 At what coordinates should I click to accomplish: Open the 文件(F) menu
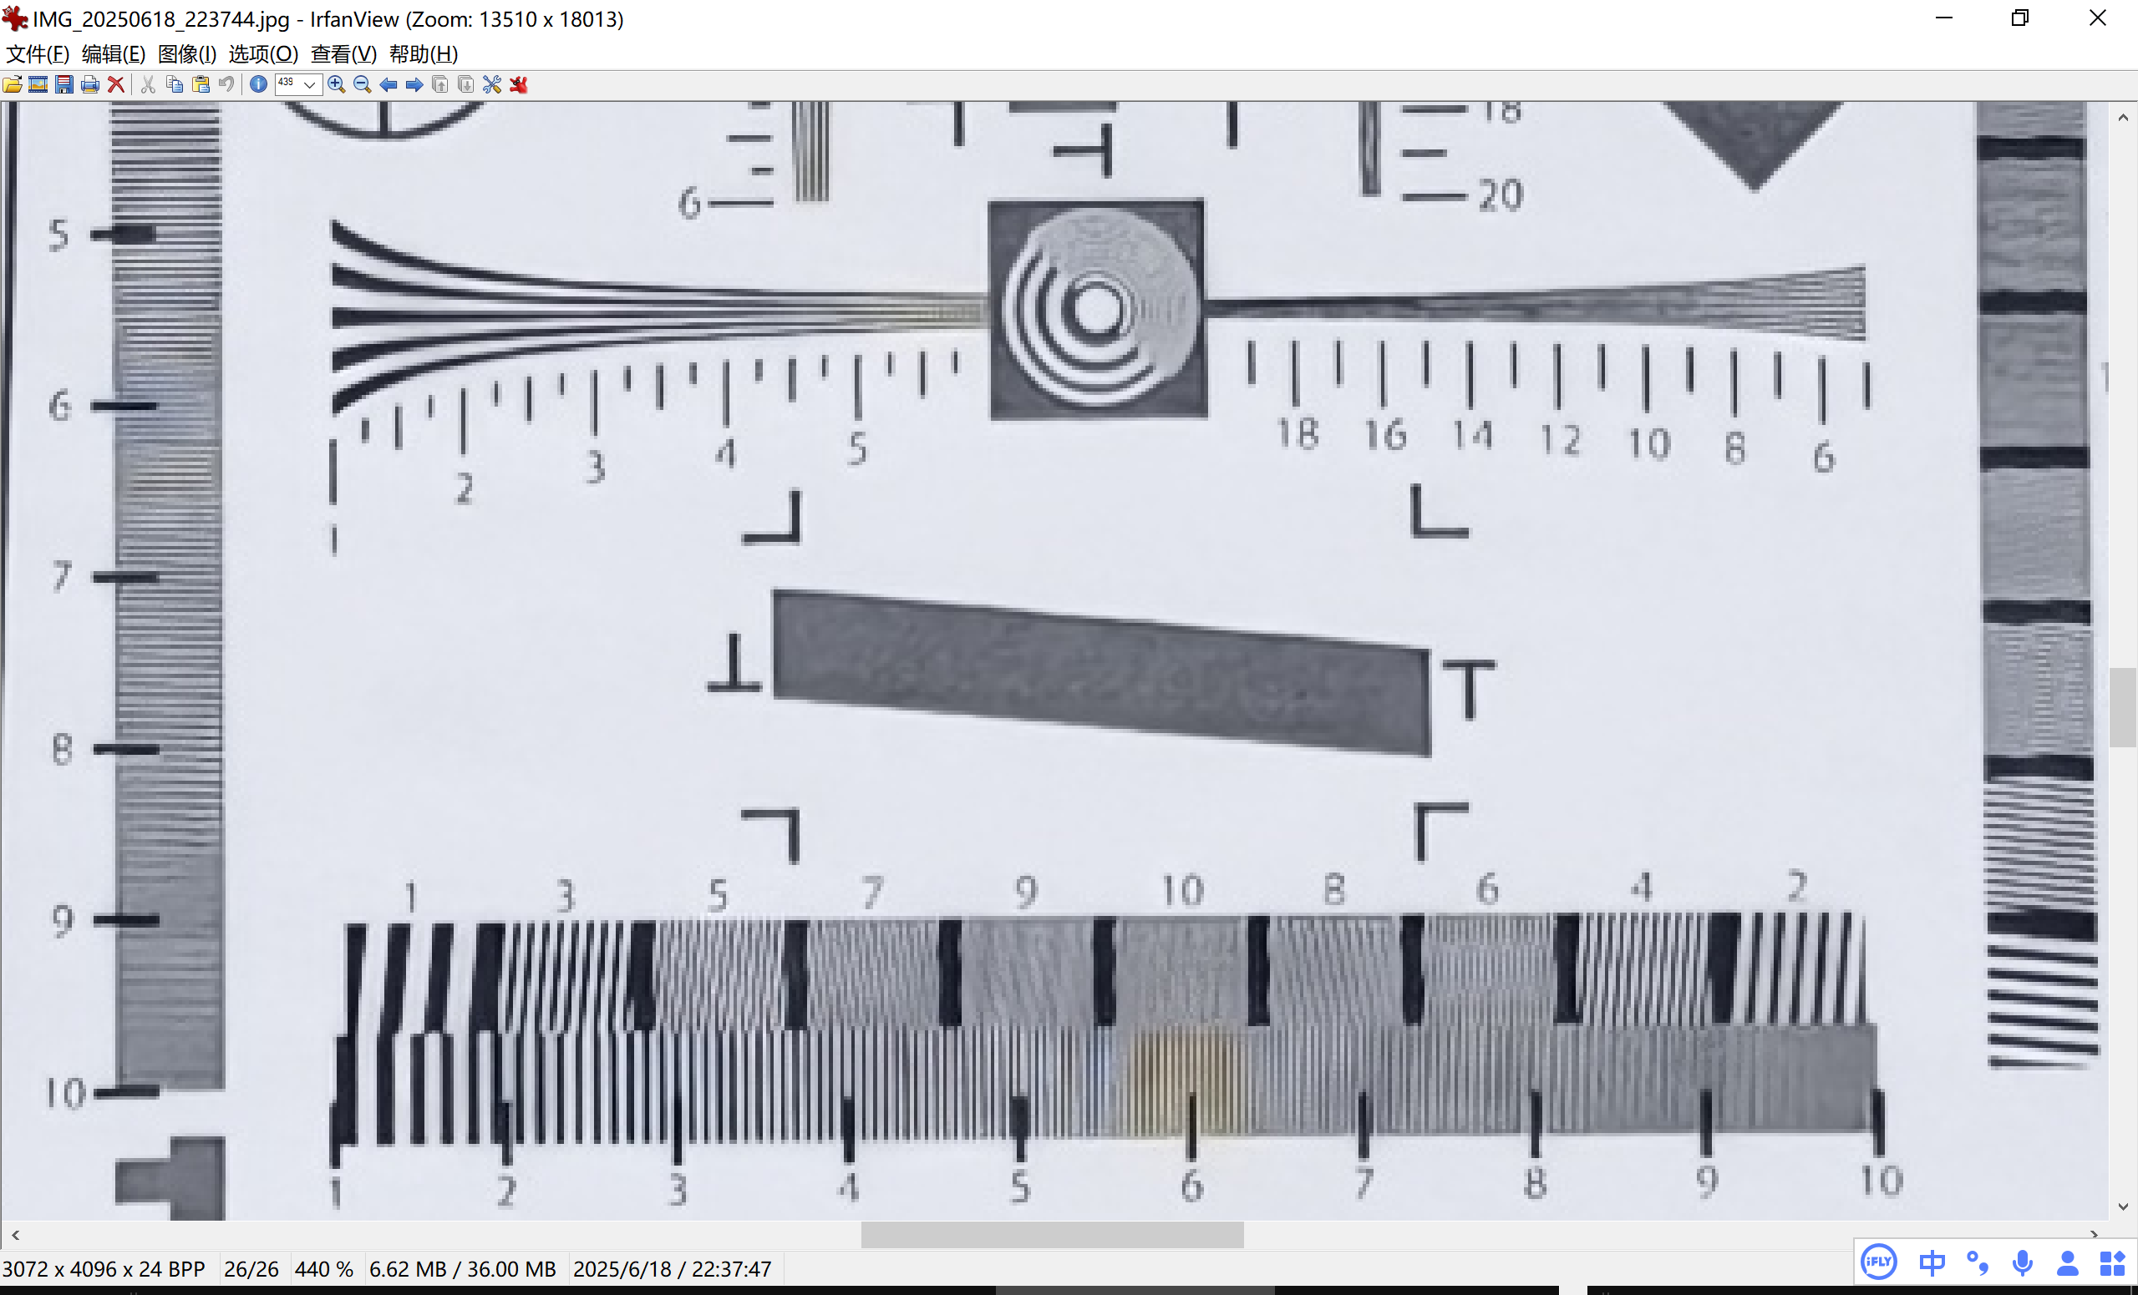38,53
